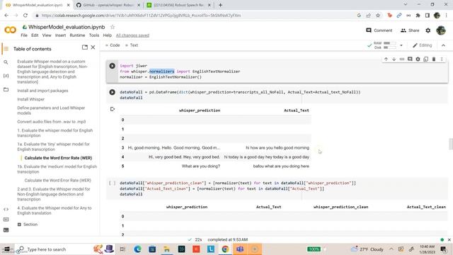Collapse the Colab header with the chevron
This screenshot has height=255, width=453.
coord(444,45)
